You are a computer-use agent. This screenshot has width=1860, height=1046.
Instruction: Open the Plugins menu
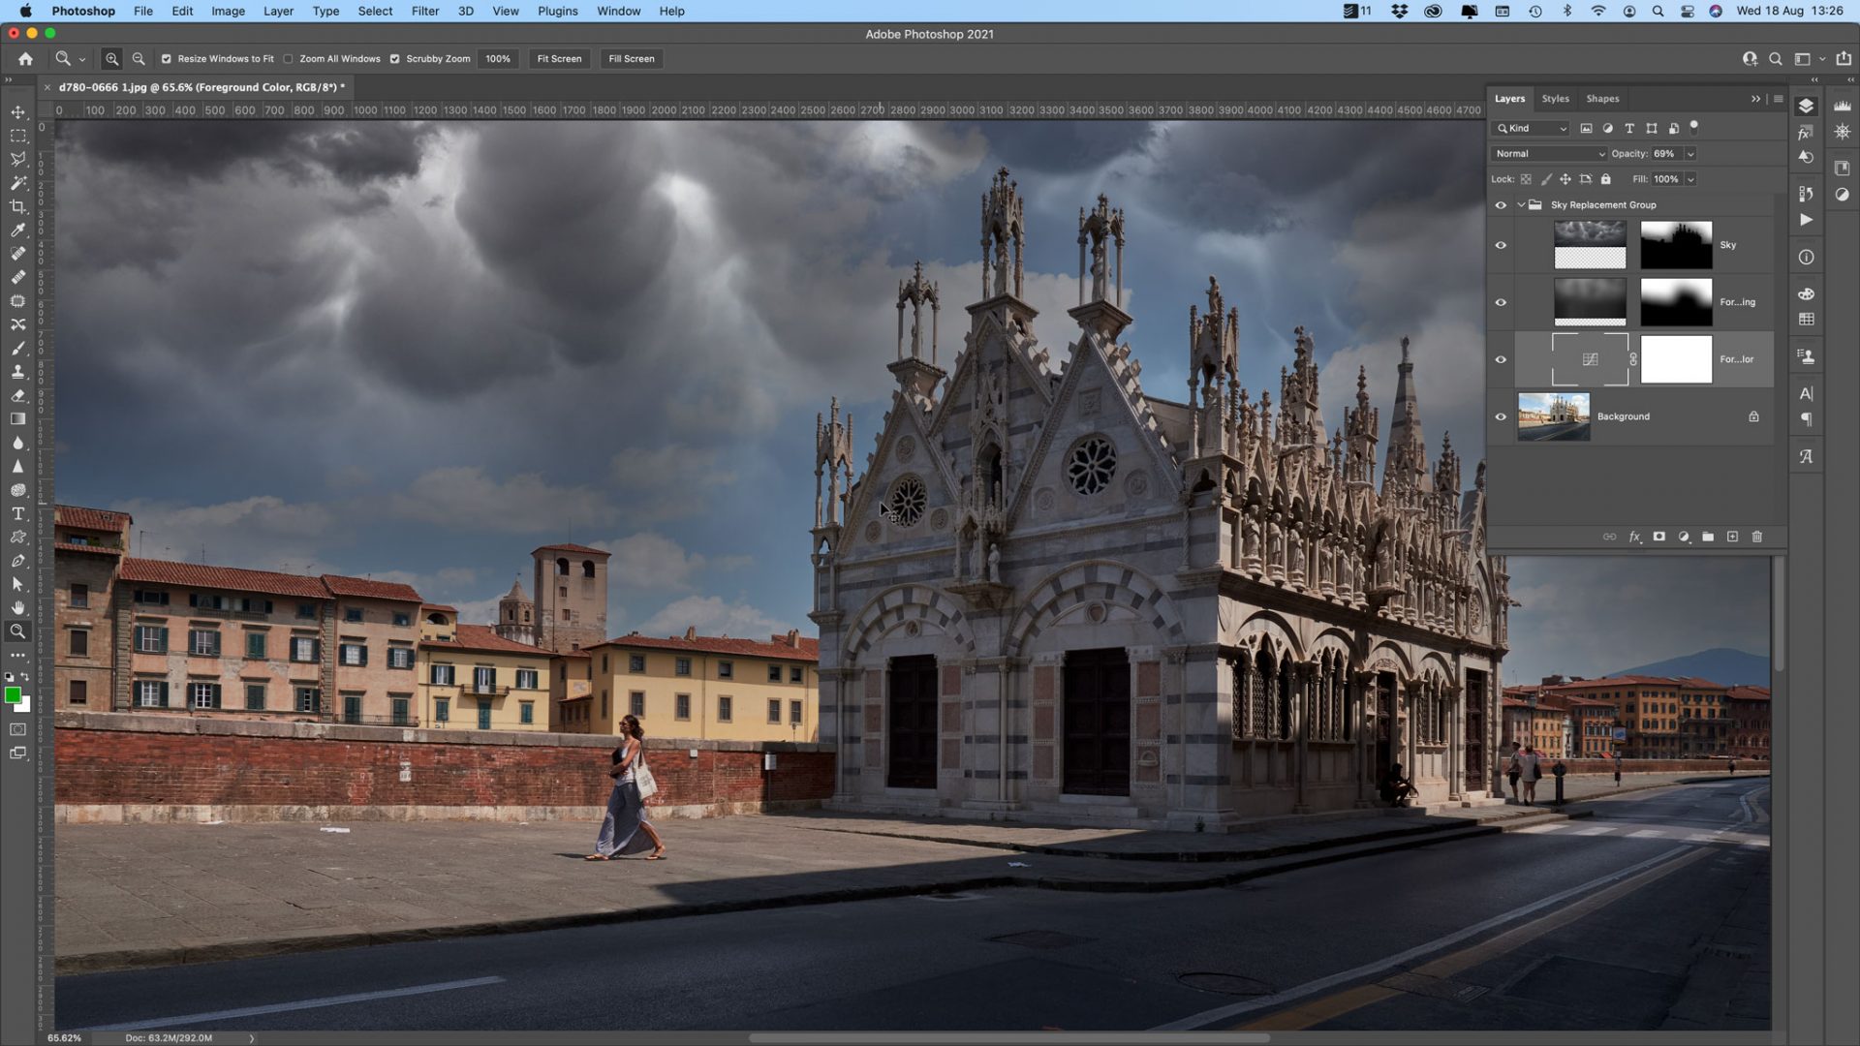[558, 11]
